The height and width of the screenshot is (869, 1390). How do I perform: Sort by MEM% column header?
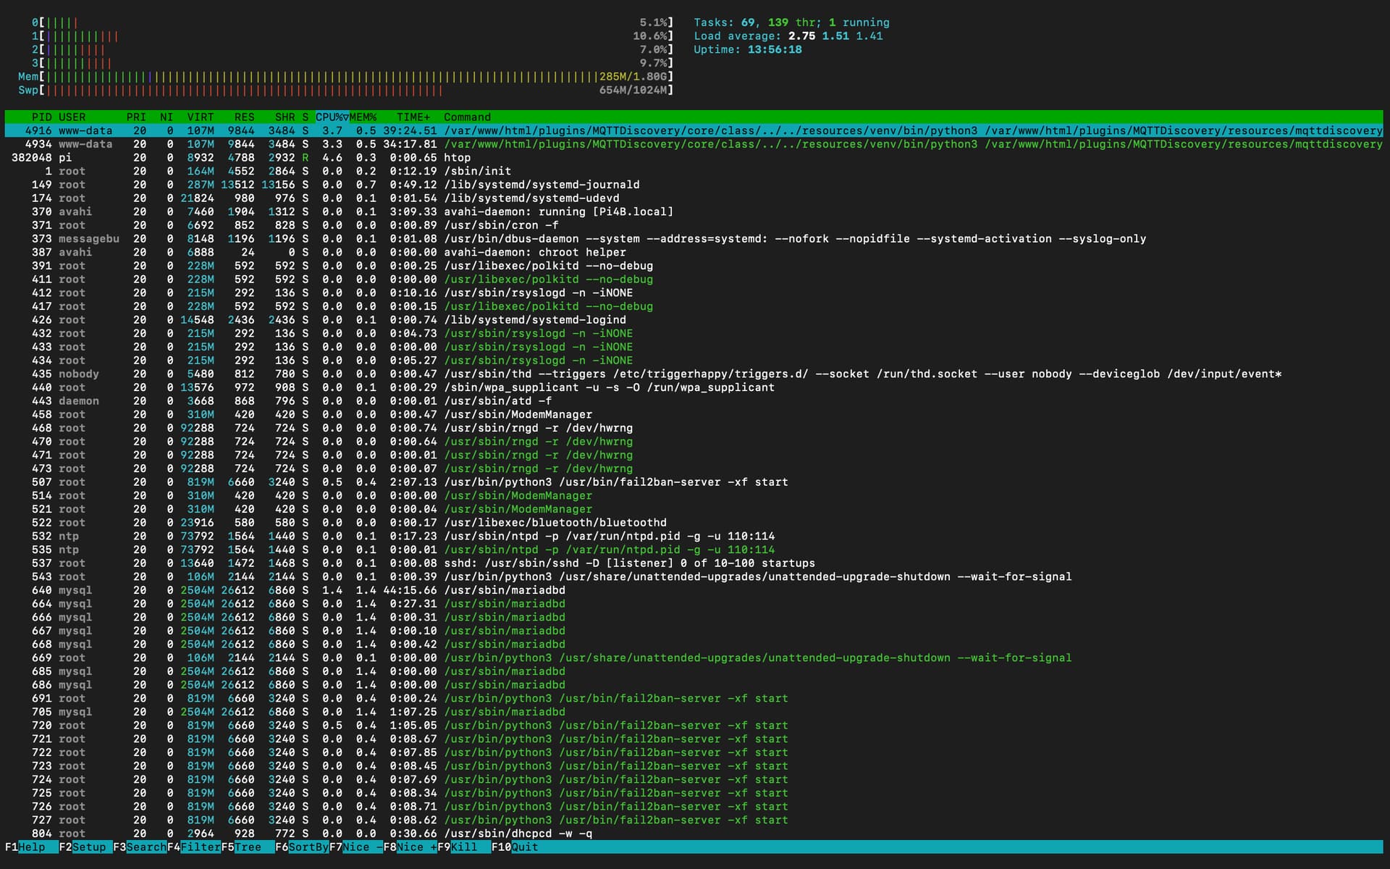(363, 117)
